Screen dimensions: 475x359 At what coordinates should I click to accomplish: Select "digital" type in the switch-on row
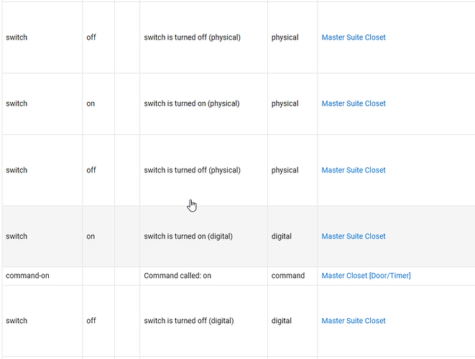[282, 236]
